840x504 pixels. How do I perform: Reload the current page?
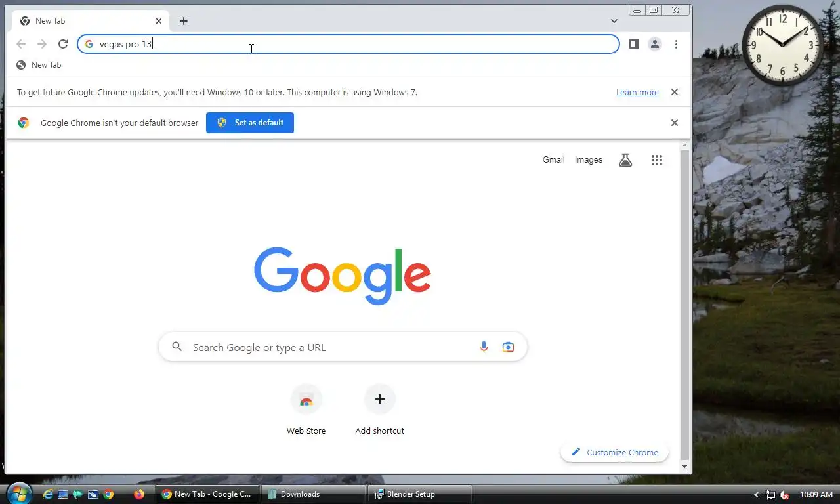click(x=63, y=44)
